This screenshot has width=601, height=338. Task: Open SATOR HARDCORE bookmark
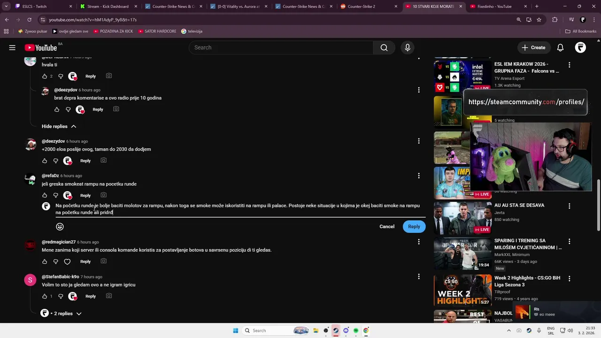click(x=157, y=31)
